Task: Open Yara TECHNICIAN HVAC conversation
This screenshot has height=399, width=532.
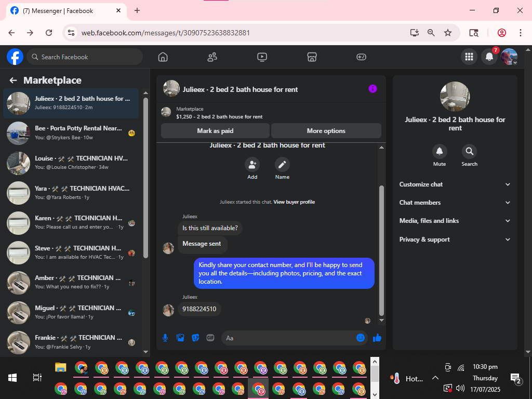Action: coord(71,193)
